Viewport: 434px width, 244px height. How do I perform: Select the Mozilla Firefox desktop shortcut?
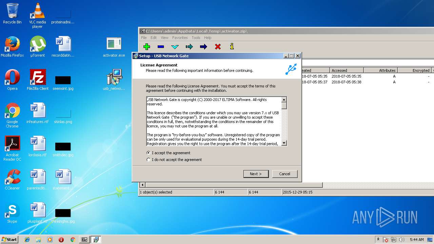pos(12,47)
